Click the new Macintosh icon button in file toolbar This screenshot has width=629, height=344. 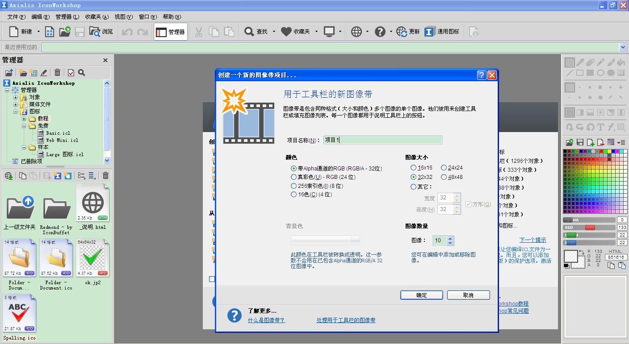pos(67,176)
